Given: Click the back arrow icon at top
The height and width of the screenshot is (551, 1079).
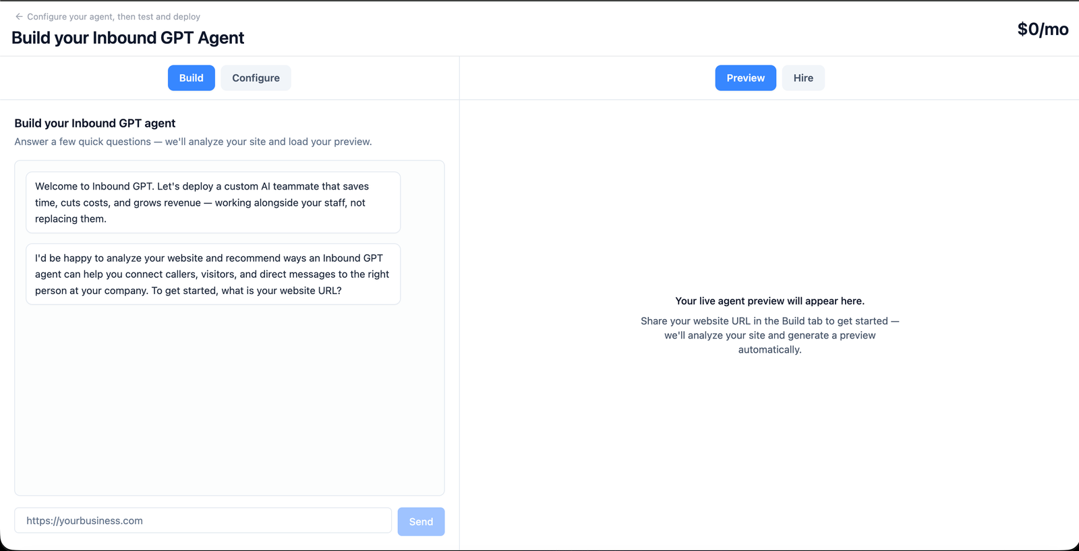Looking at the screenshot, I should click(x=19, y=16).
